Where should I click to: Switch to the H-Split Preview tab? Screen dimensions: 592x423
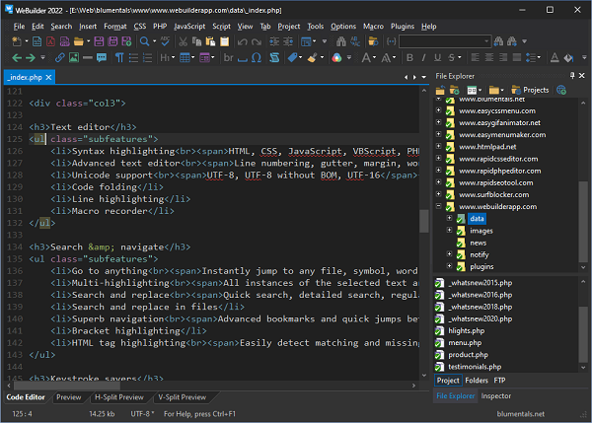pos(118,397)
